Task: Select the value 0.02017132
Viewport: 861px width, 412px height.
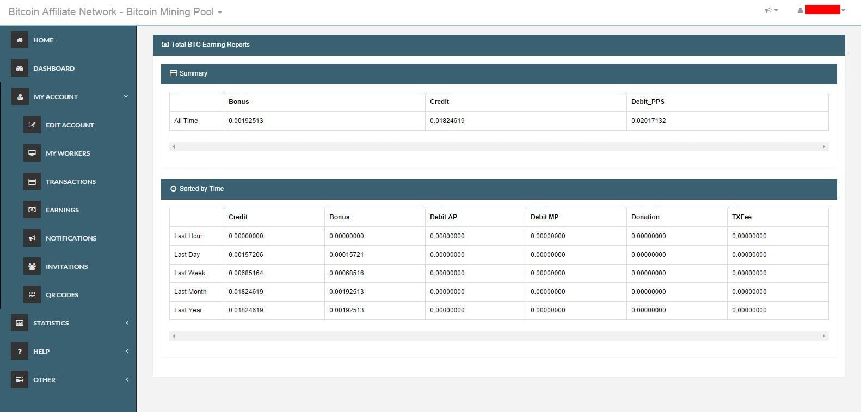Action: [649, 121]
